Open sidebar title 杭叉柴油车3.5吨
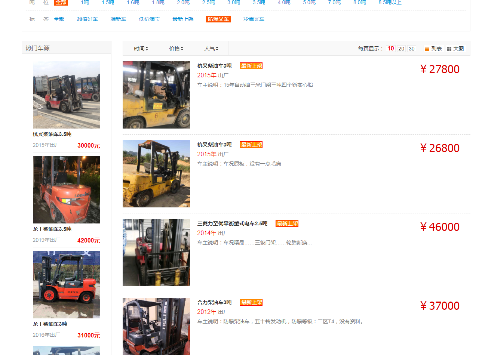This screenshot has width=482, height=355. click(52, 134)
